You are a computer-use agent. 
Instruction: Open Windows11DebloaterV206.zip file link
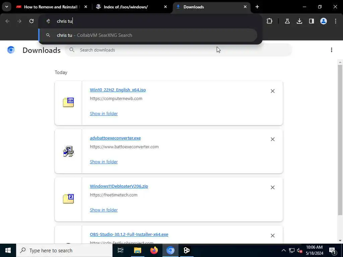(x=119, y=186)
